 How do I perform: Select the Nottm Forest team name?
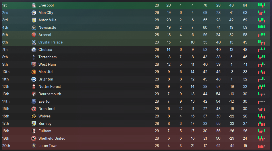pyautogui.click(x=50, y=87)
